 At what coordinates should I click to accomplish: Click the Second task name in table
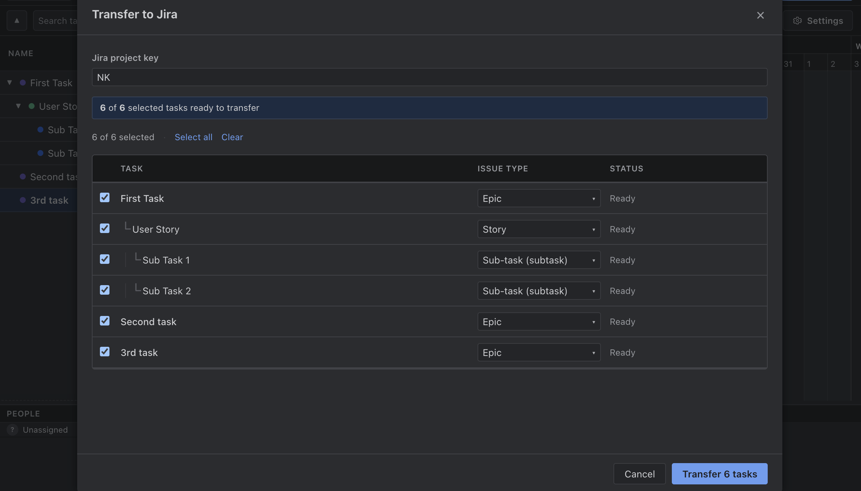pyautogui.click(x=148, y=322)
